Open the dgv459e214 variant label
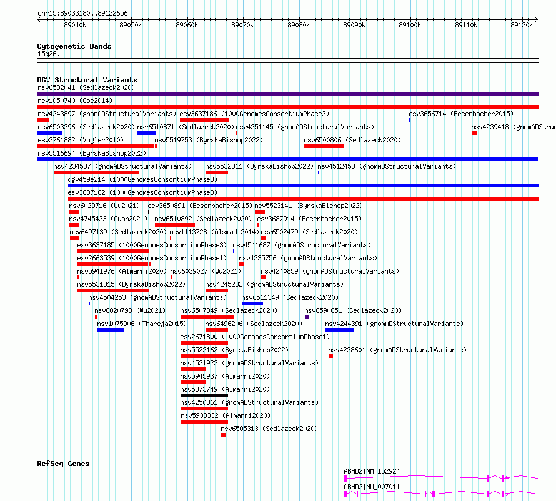 point(142,179)
